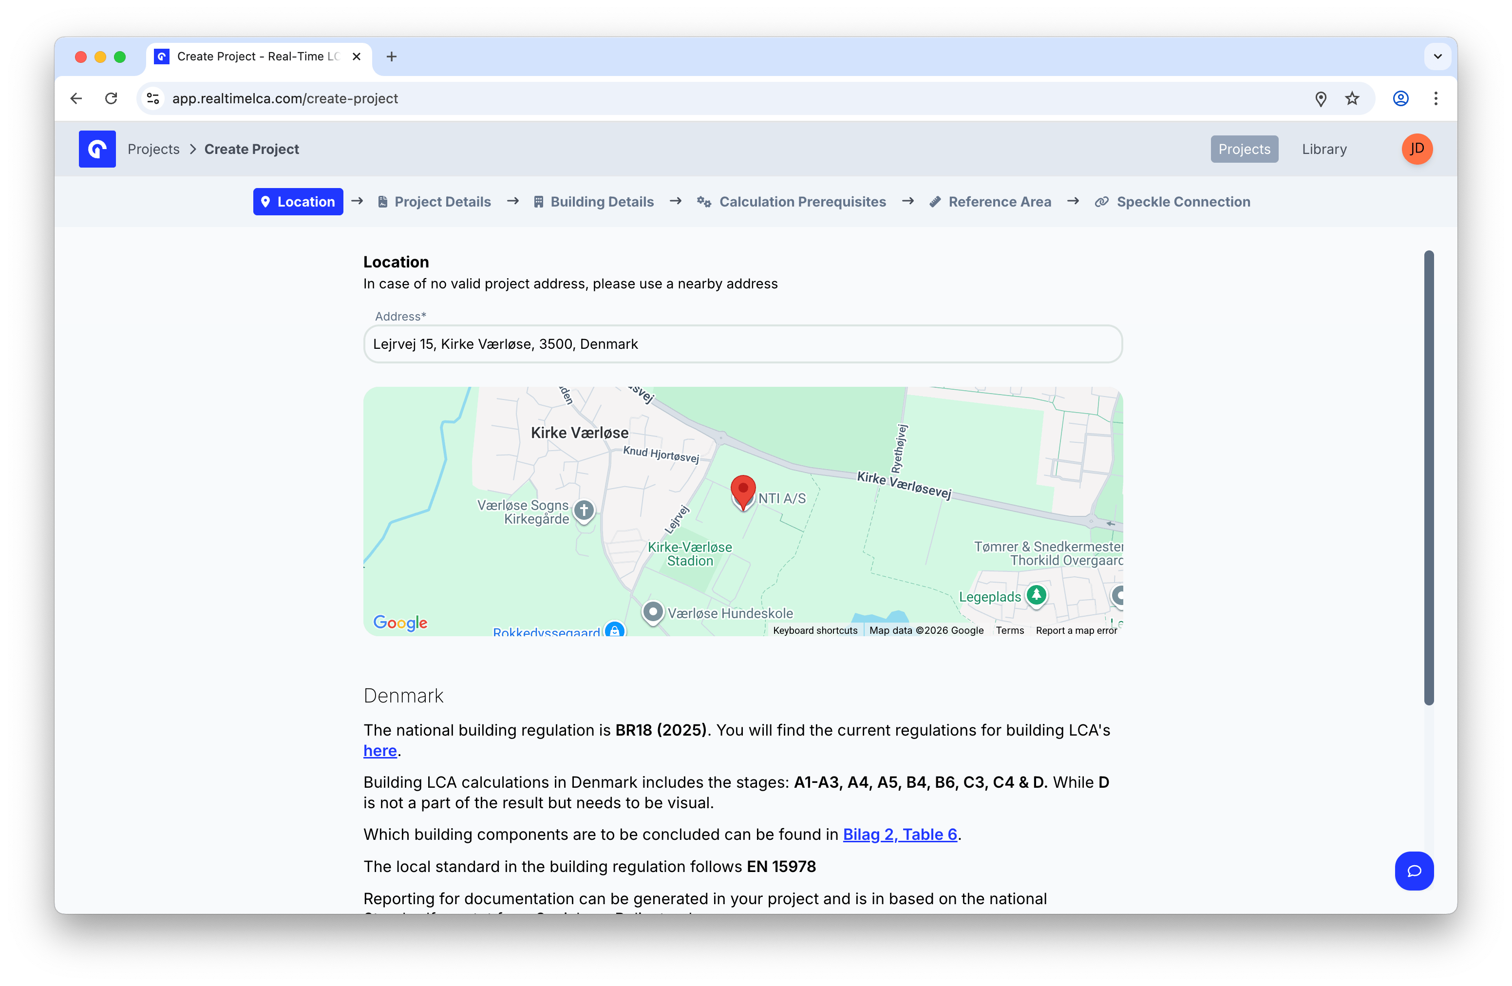
Task: Open the Library page
Action: 1324,149
